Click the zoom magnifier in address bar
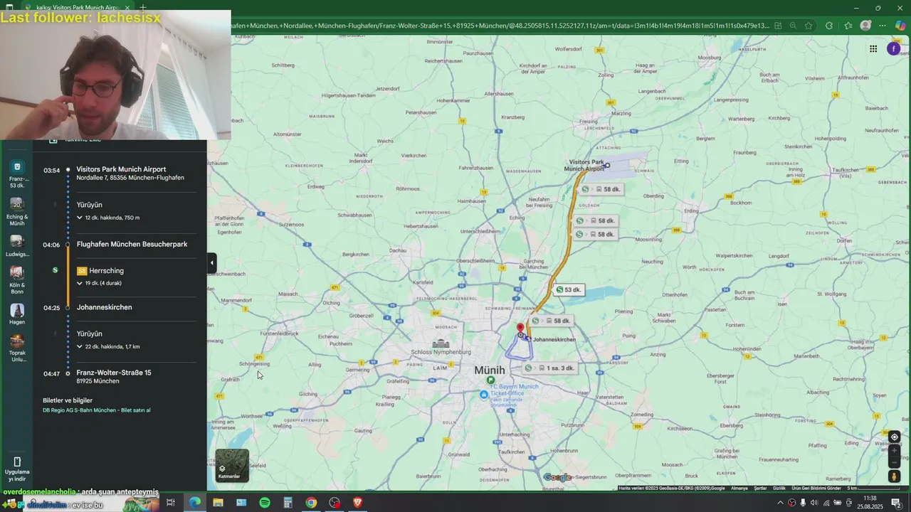Image resolution: width=911 pixels, height=512 pixels. pyautogui.click(x=793, y=26)
